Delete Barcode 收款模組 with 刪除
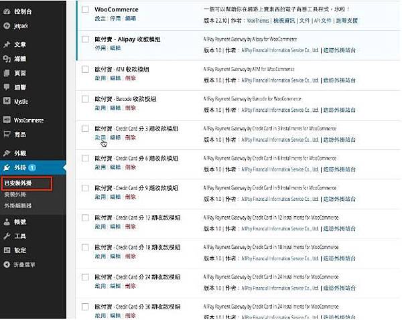The width and height of the screenshot is (402, 320). (131, 108)
